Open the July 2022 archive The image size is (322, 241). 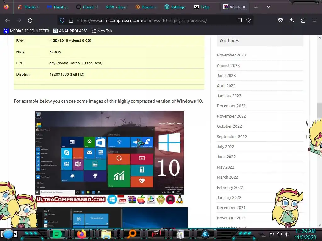(x=225, y=147)
